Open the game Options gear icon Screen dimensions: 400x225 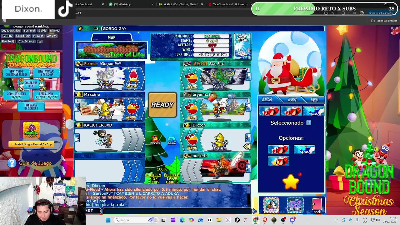coord(295,205)
